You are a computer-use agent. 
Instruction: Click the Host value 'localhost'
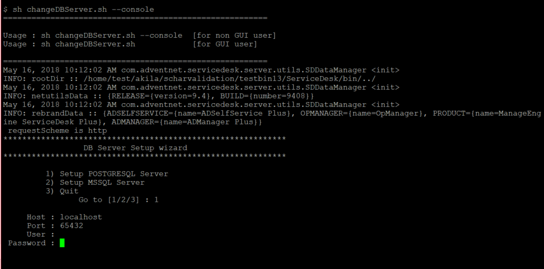(81, 216)
